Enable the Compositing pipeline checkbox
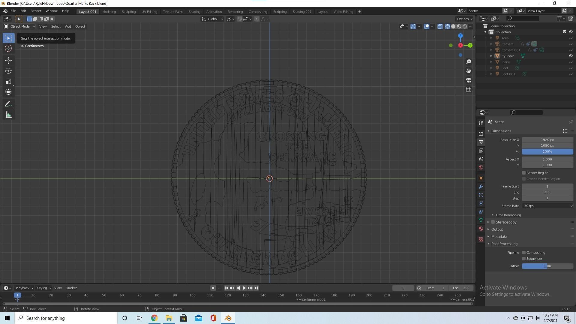576x324 pixels. (x=524, y=253)
